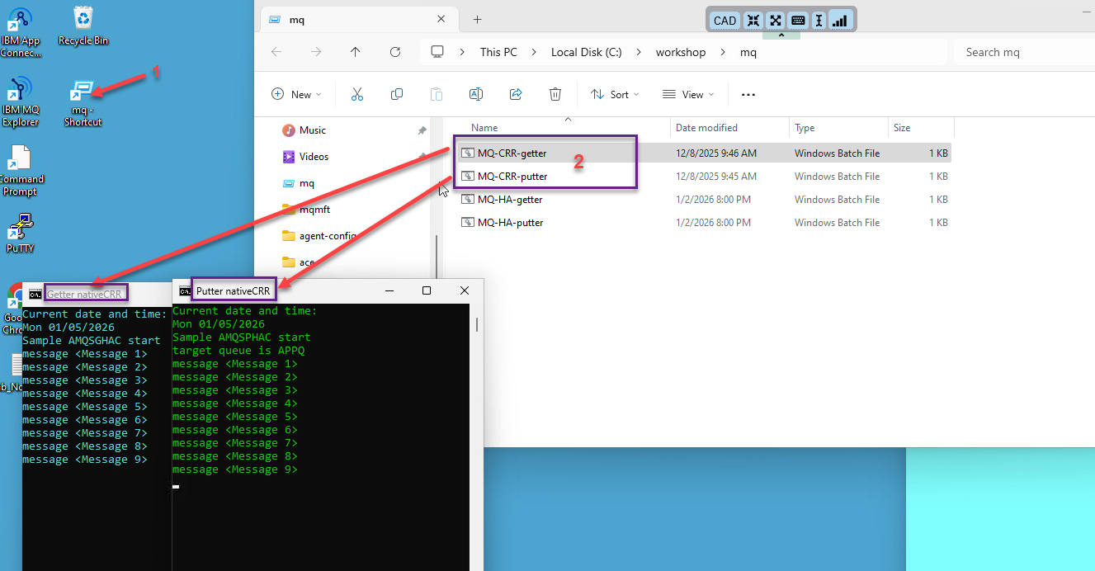Viewport: 1095px width, 571px height.
Task: Click the navigation pane scrollbar
Action: click(x=436, y=256)
